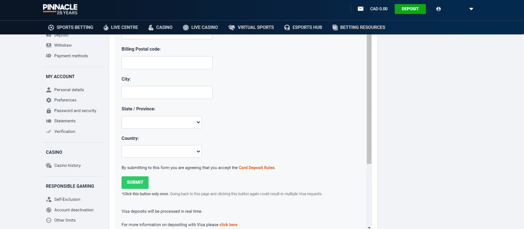Click the Casino history chips icon
Screen dimensions: 524x229
(x=49, y=166)
